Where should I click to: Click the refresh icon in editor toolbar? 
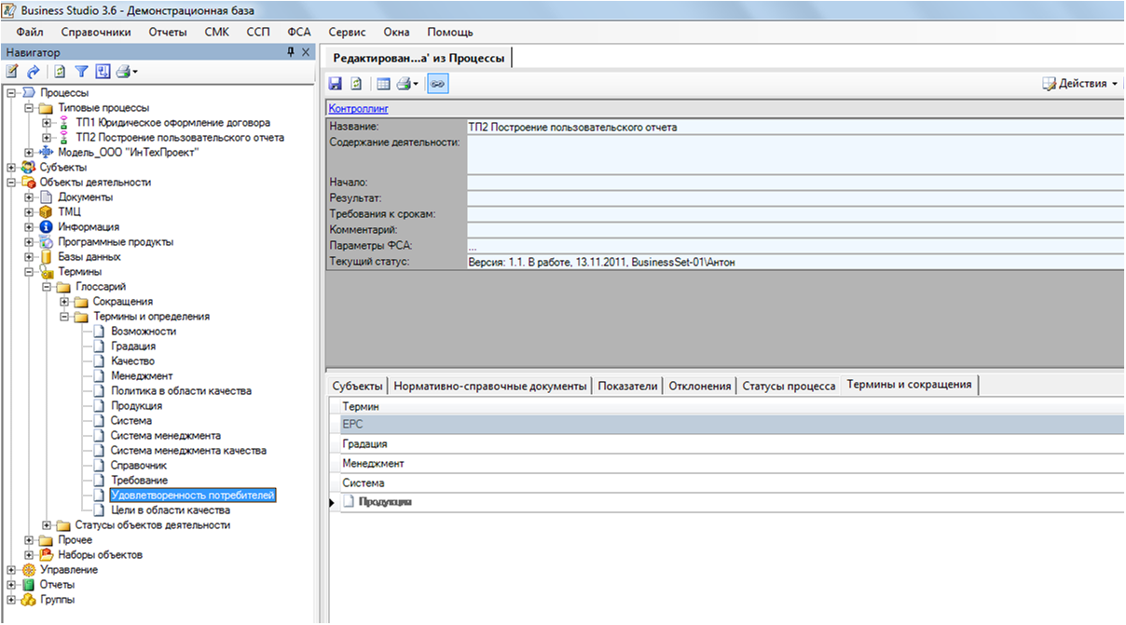pyautogui.click(x=356, y=84)
